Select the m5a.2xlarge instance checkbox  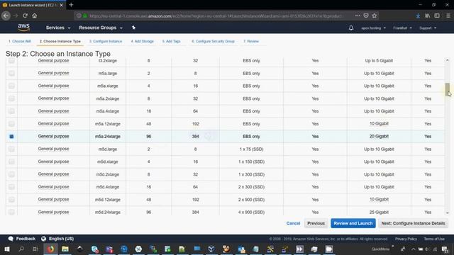click(11, 98)
